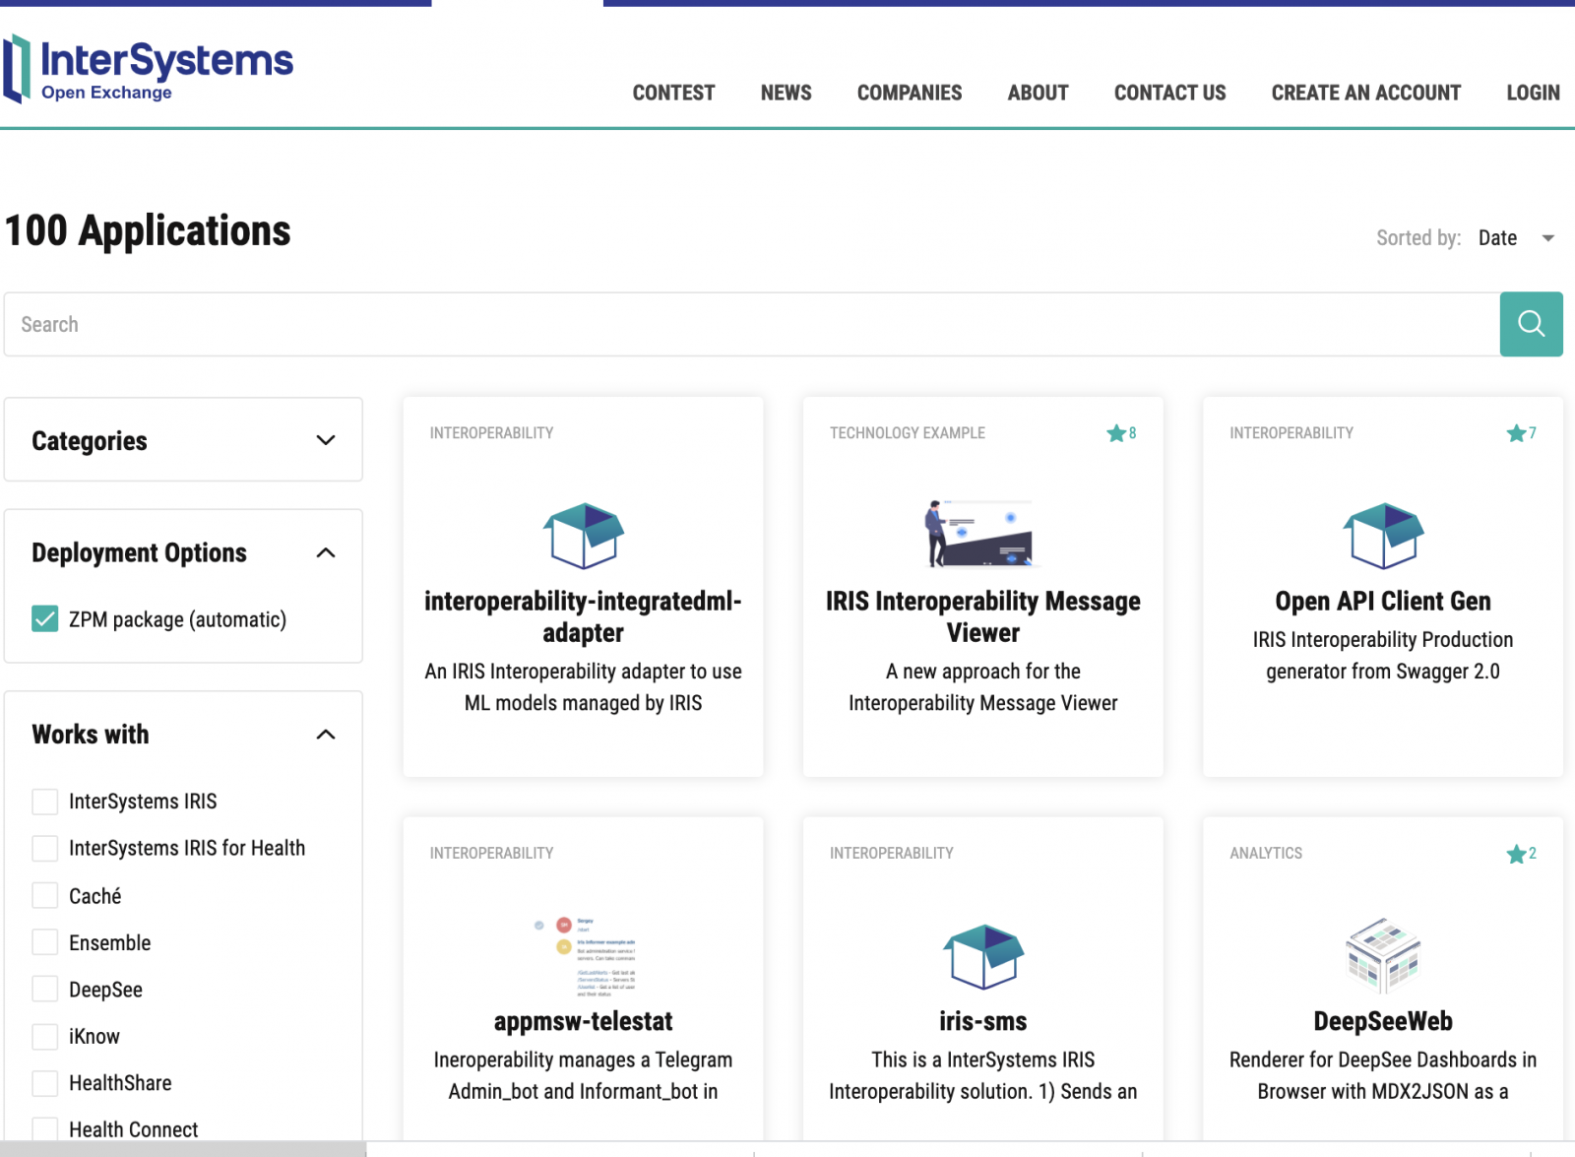Enable the InterSystems IRIS for Health filter
Screen dimensions: 1575x1157
coord(45,849)
